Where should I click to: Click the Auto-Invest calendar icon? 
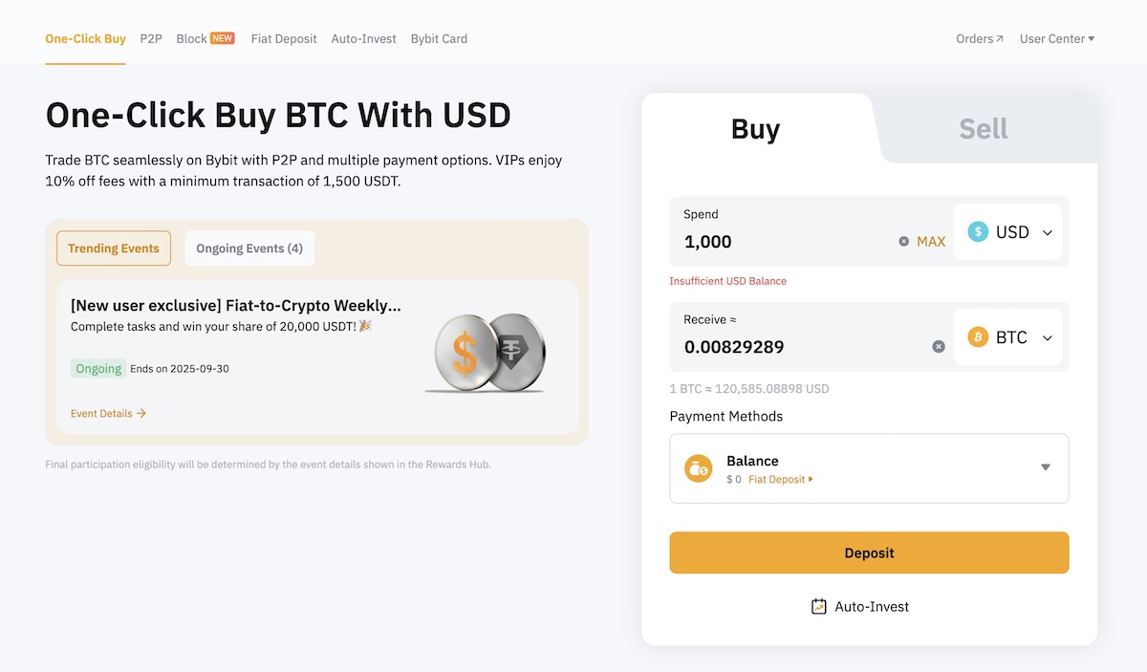point(818,606)
